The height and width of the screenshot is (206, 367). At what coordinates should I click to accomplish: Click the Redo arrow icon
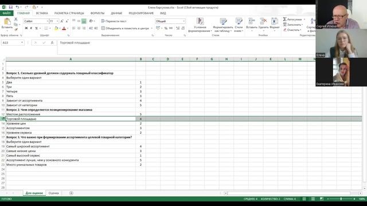pyautogui.click(x=26, y=7)
